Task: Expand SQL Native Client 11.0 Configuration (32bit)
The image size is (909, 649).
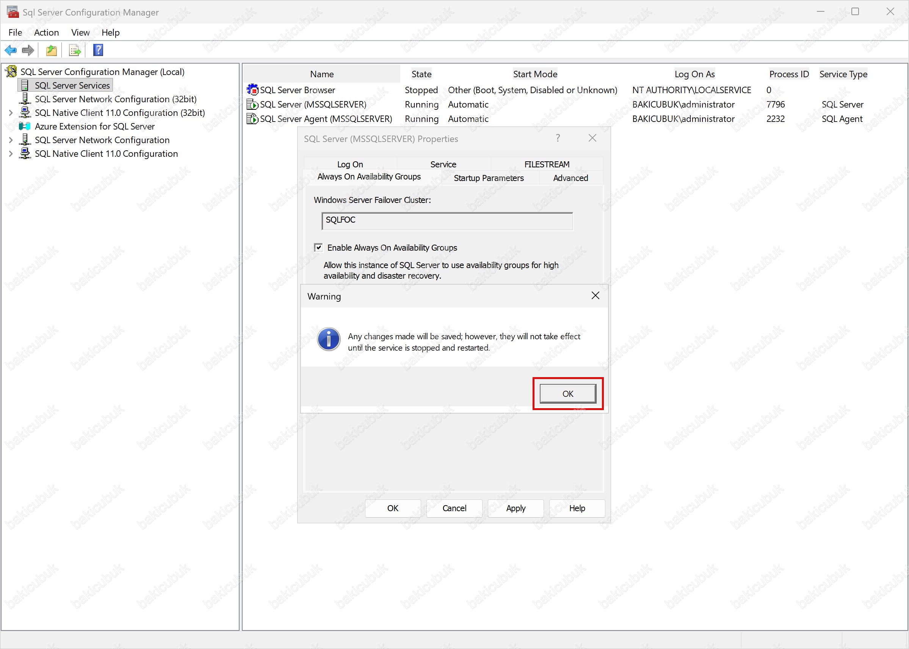Action: (11, 113)
